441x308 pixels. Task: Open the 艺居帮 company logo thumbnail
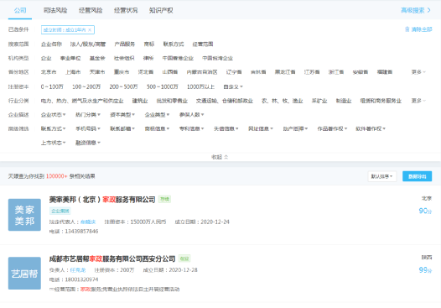(24, 273)
